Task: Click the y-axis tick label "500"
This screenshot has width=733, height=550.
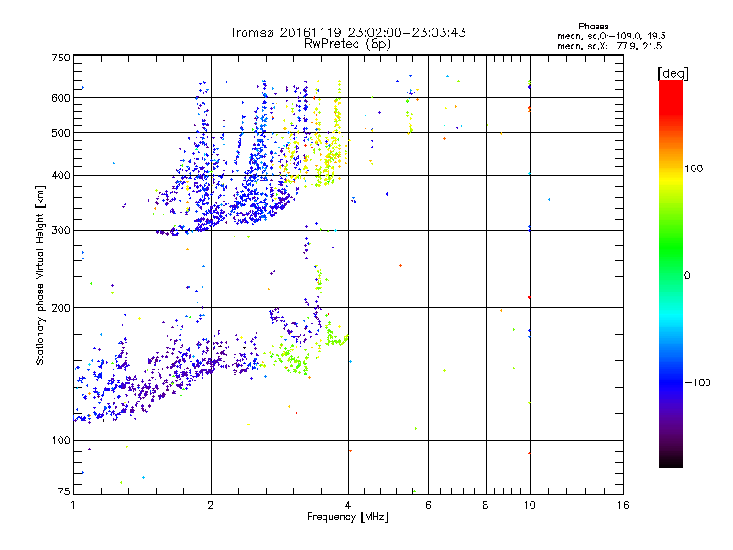Action: click(60, 133)
